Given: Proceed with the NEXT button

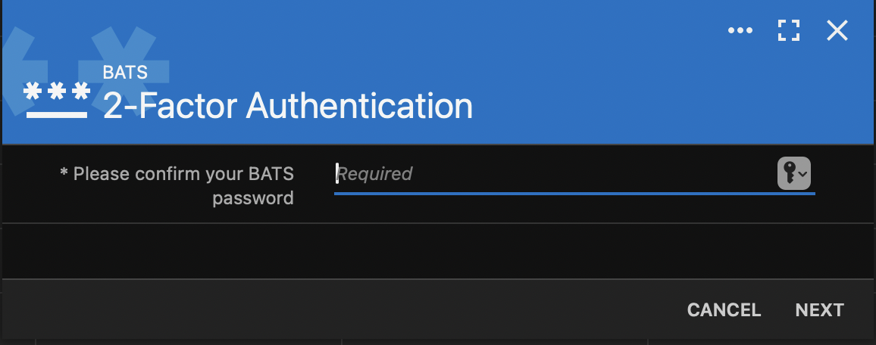Looking at the screenshot, I should [x=819, y=310].
